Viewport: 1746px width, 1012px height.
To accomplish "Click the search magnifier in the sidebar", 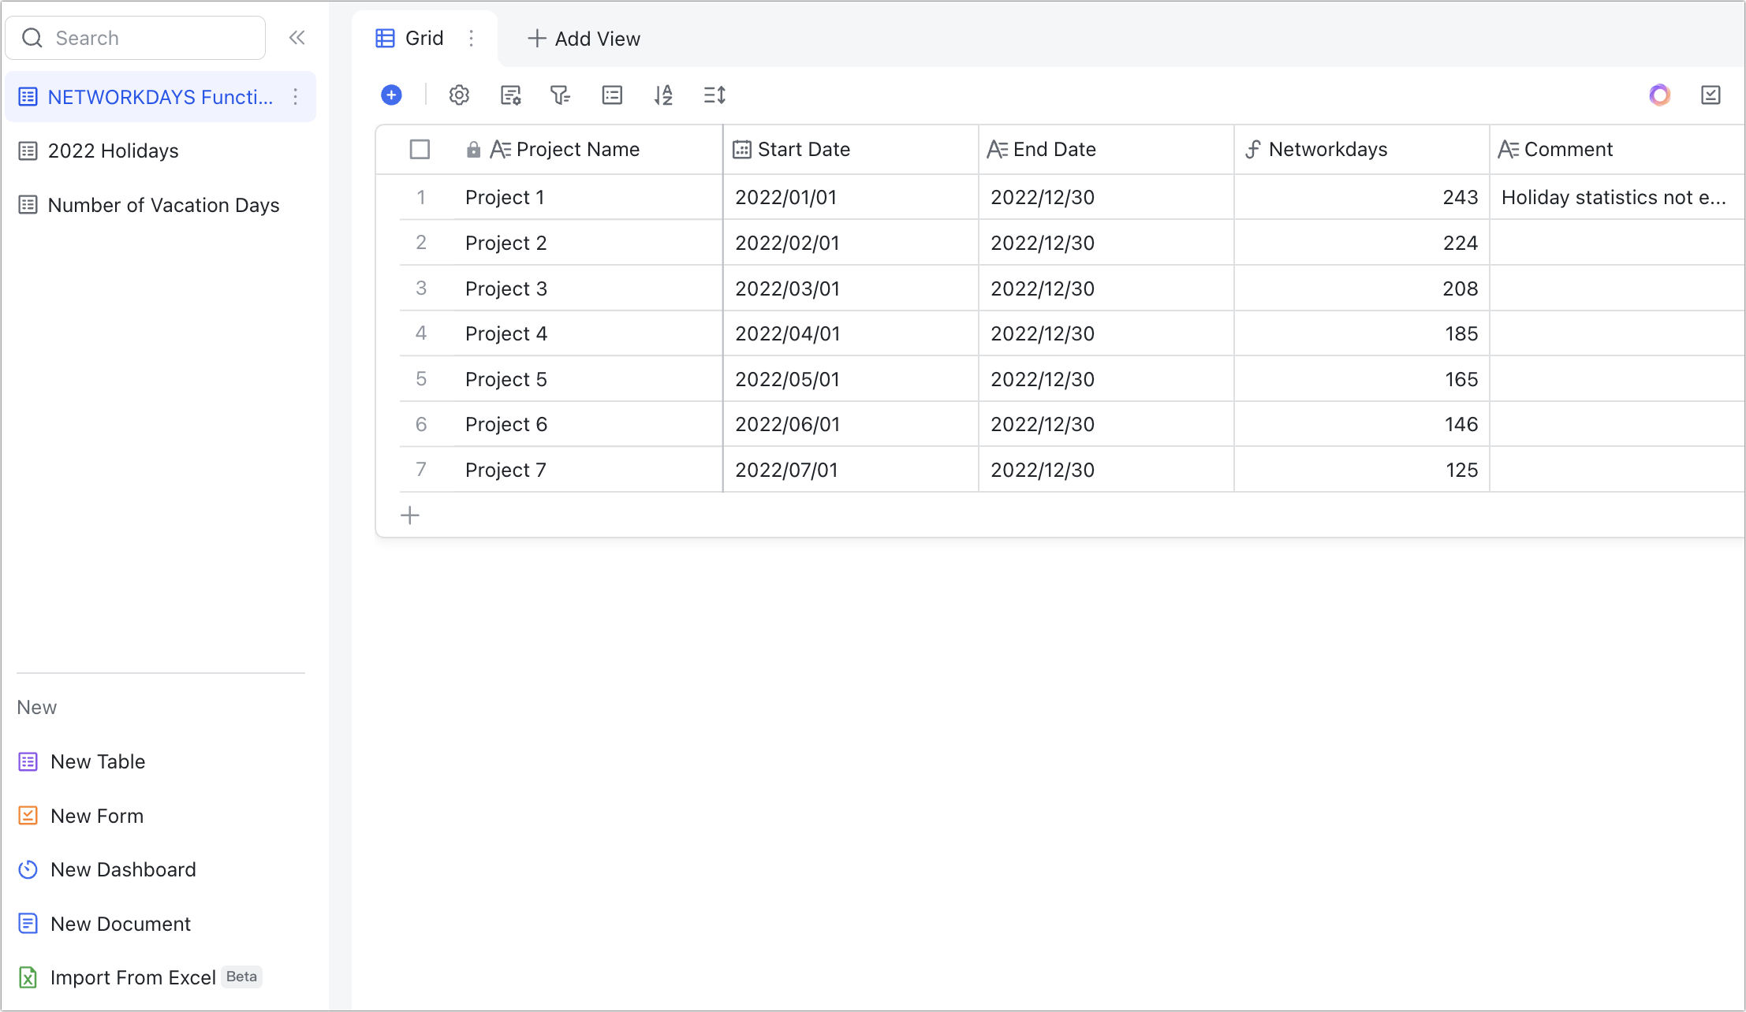I will 32,37.
